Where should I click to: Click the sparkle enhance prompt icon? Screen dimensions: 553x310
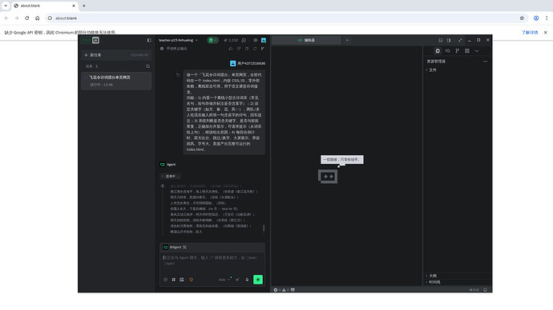[238, 280]
